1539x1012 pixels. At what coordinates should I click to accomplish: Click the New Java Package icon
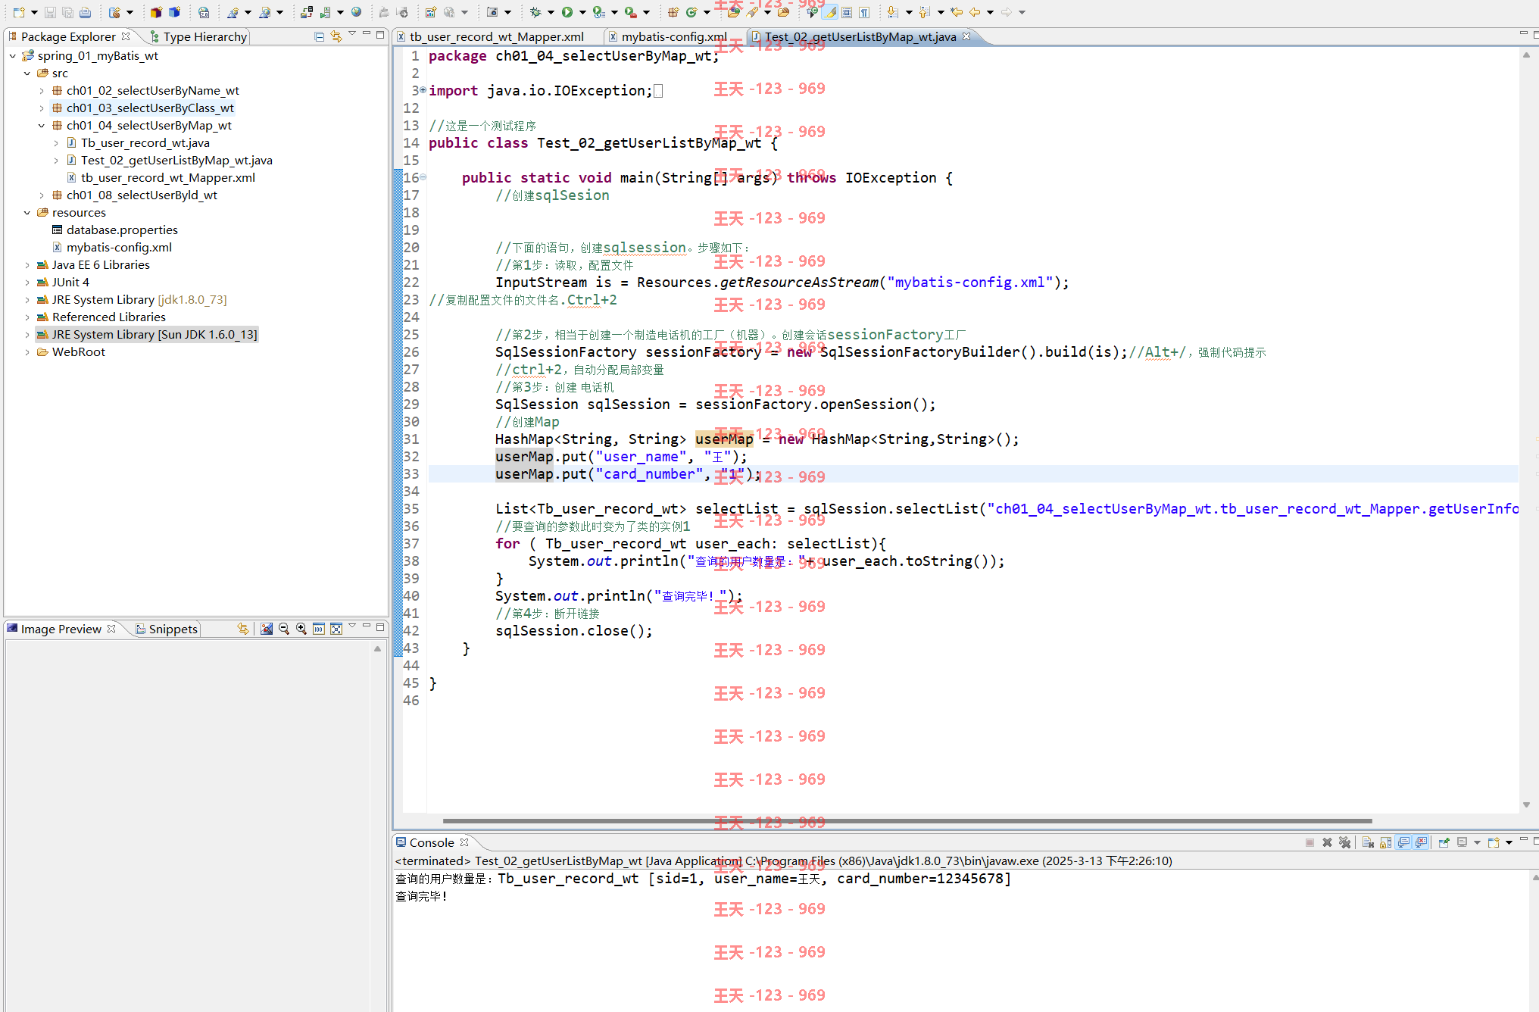(673, 12)
